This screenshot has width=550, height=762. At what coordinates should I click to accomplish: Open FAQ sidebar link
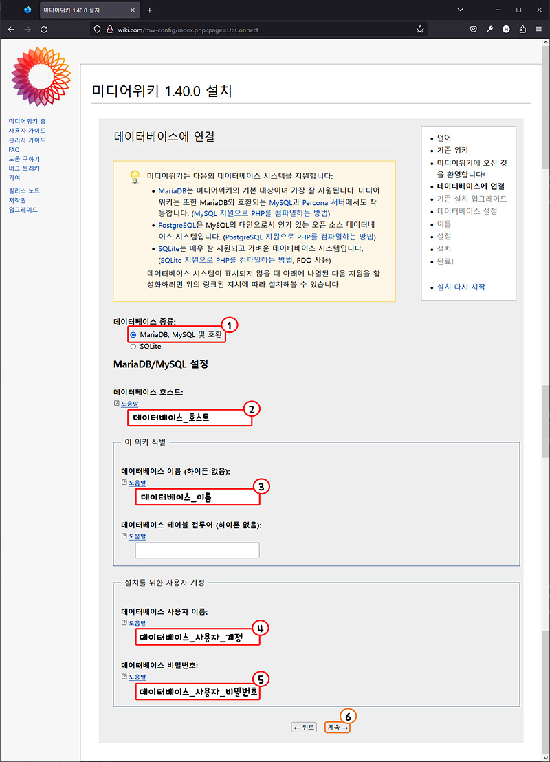(14, 150)
